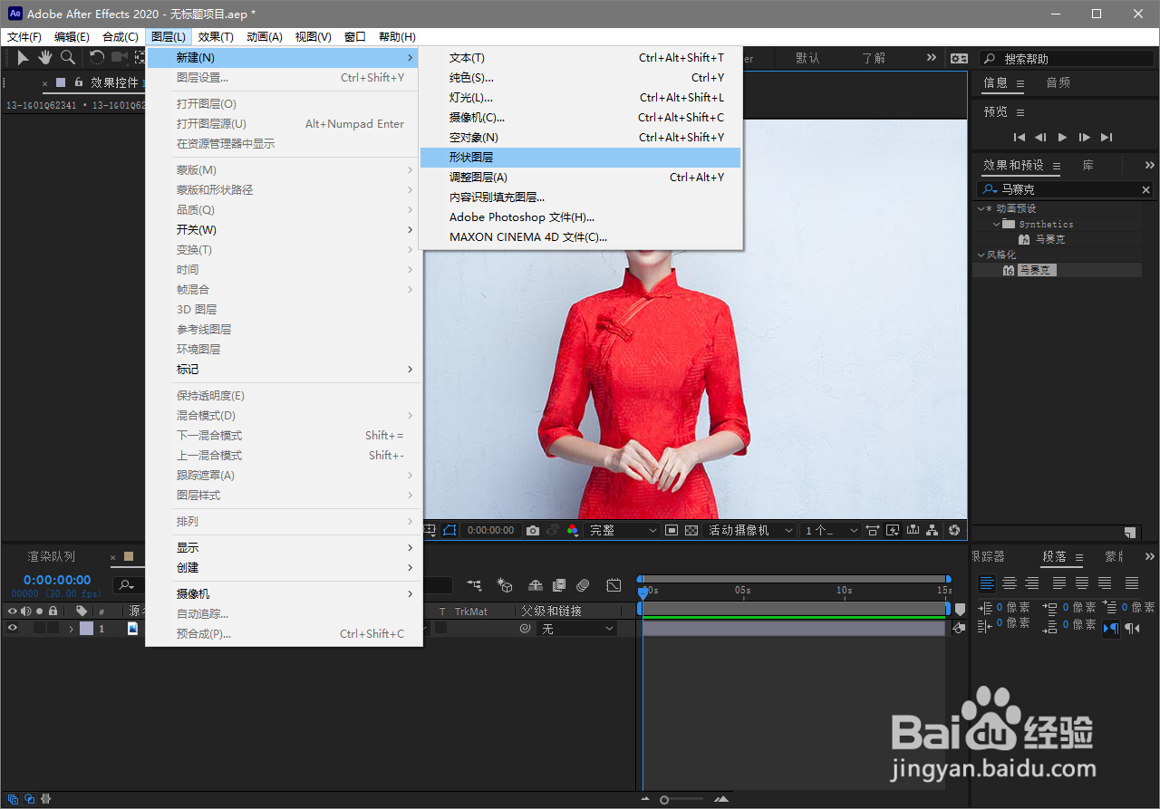Click layer 1 label color swatch
Image resolution: width=1160 pixels, height=809 pixels.
86,629
